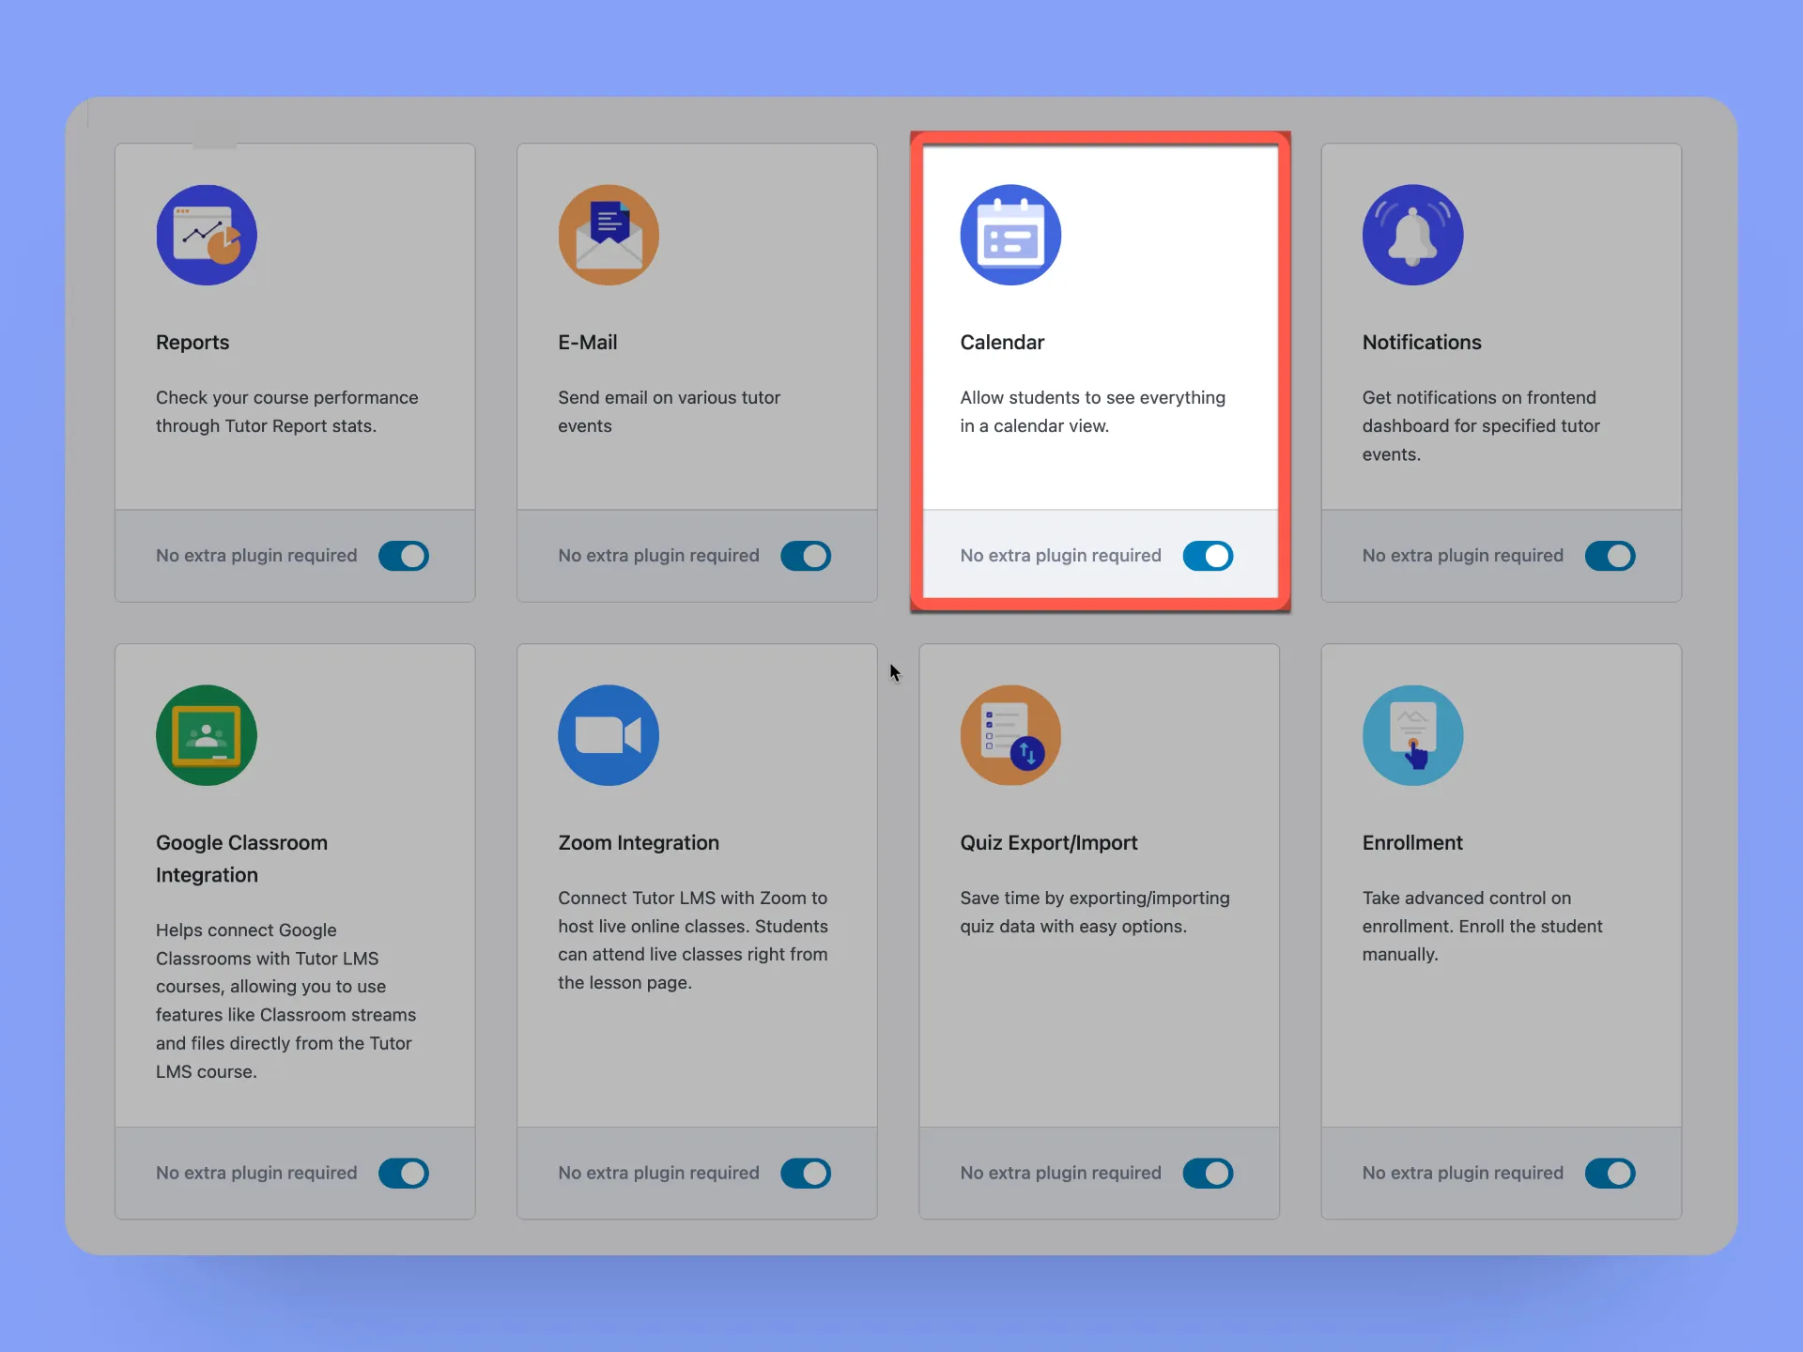Click 'Check your course performance' description
Image resolution: width=1803 pixels, height=1352 pixels.
coord(287,411)
